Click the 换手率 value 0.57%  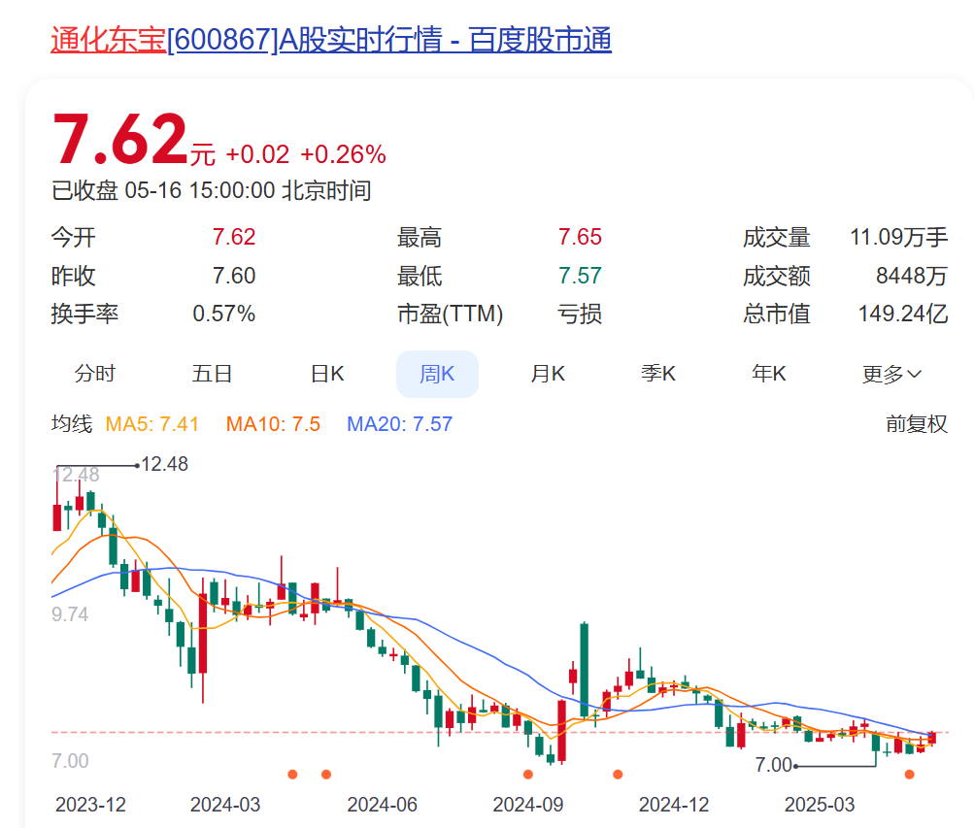(223, 314)
